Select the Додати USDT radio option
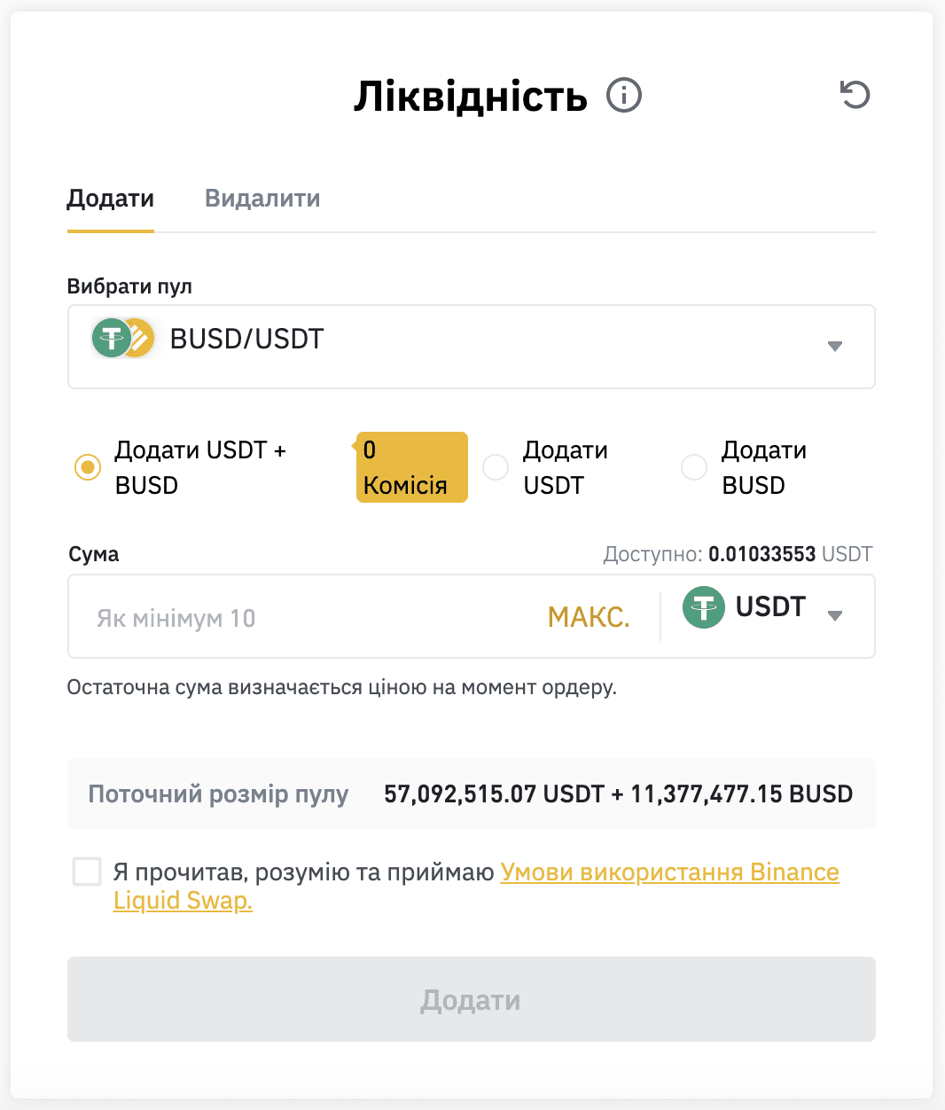Image resolution: width=945 pixels, height=1110 pixels. 496,467
